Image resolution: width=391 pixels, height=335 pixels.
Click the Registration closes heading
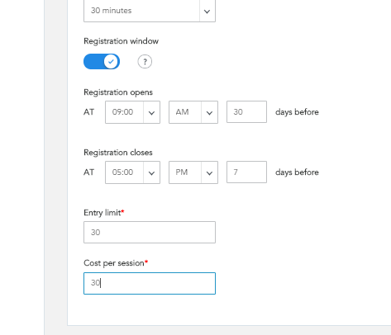pyautogui.click(x=118, y=153)
